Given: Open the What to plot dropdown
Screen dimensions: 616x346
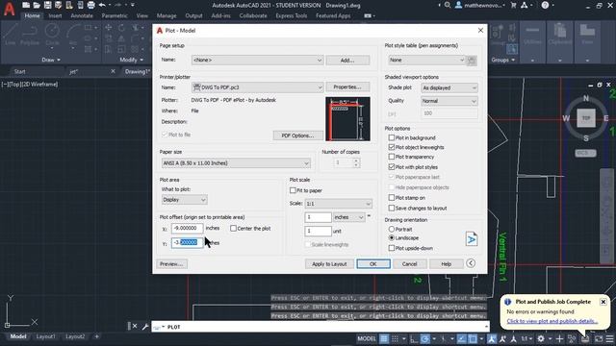Looking at the screenshot, I should point(184,200).
